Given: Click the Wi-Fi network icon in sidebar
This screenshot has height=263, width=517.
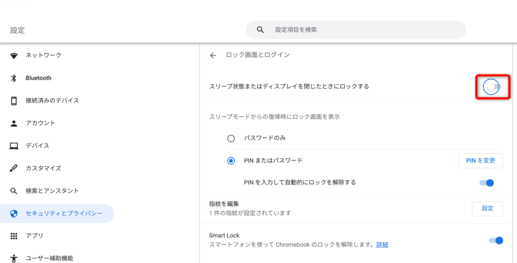Looking at the screenshot, I should coord(14,56).
